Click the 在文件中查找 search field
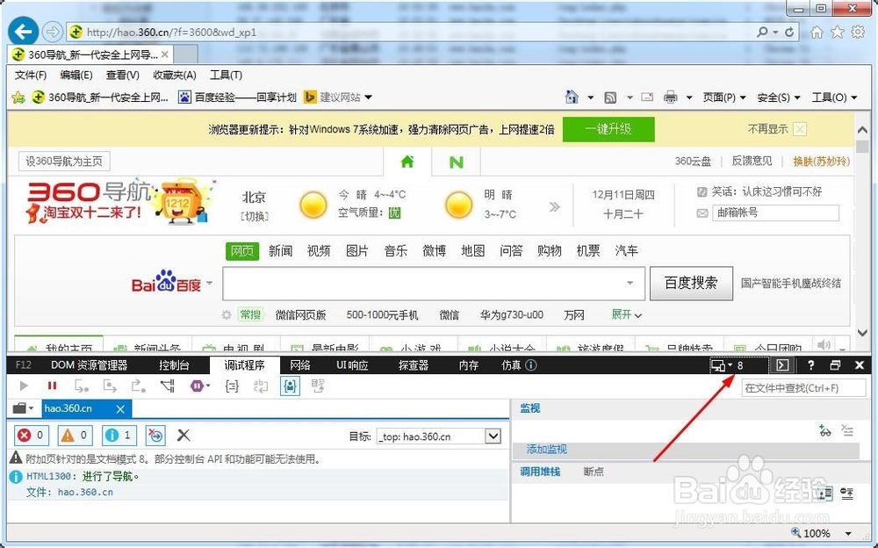Image resolution: width=878 pixels, height=548 pixels. 803,388
